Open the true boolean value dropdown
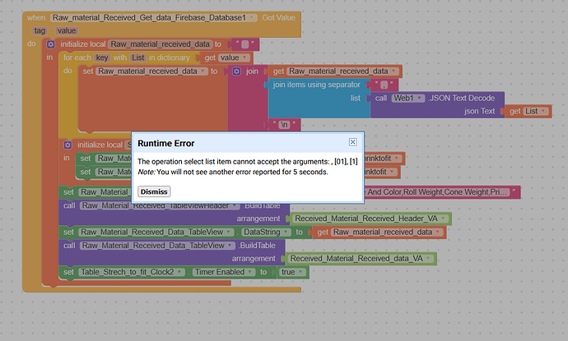Screen dimensions: 568x341 [x=290, y=272]
